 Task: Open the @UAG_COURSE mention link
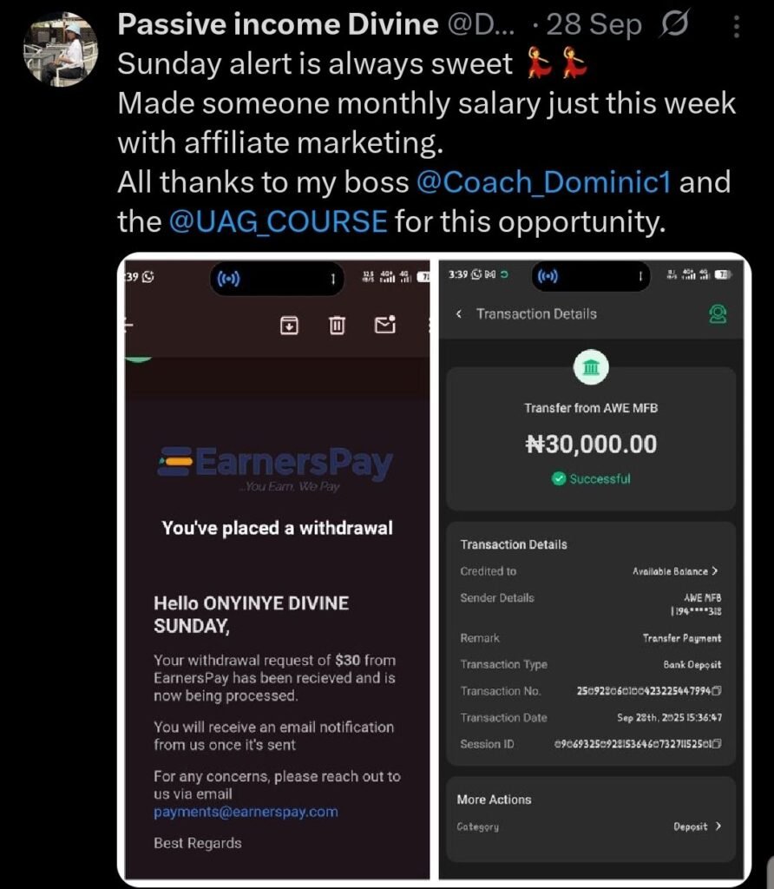[279, 221]
